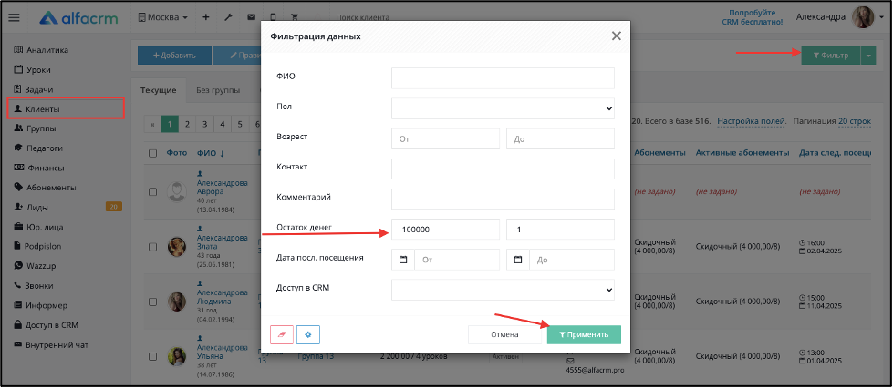Viewport: 893px width, 389px height.
Task: Click the Комментарий input field
Action: 503,199
